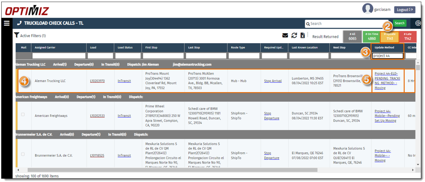Open load link L10203970
The image size is (425, 182).
pyautogui.click(x=97, y=81)
